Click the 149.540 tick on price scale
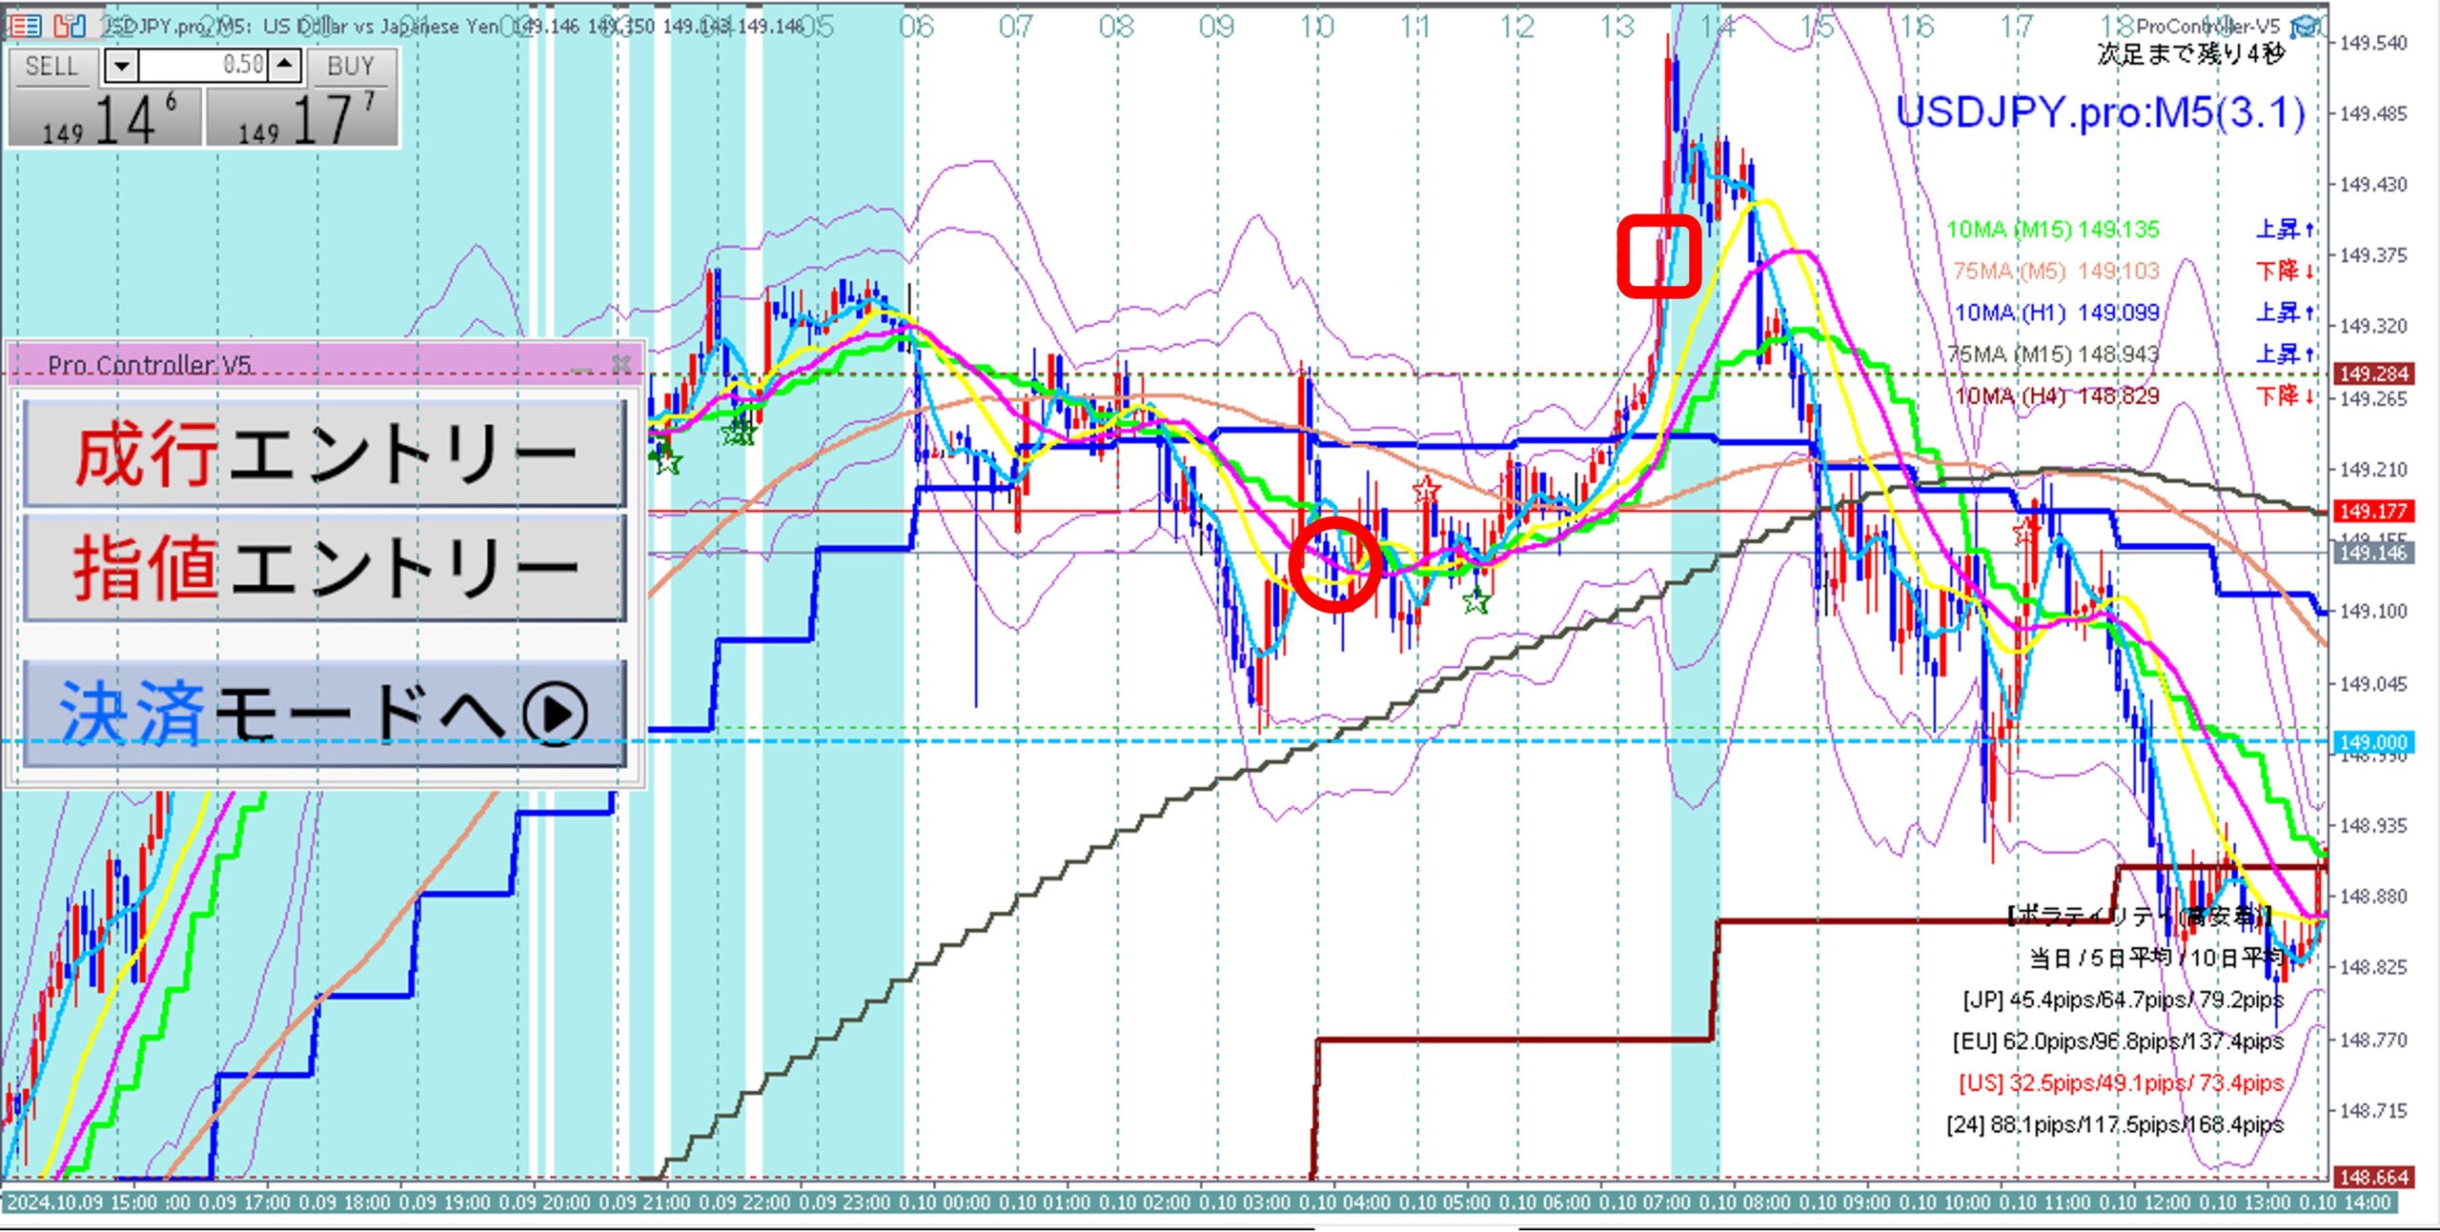The height and width of the screenshot is (1232, 2440). 2372,43
